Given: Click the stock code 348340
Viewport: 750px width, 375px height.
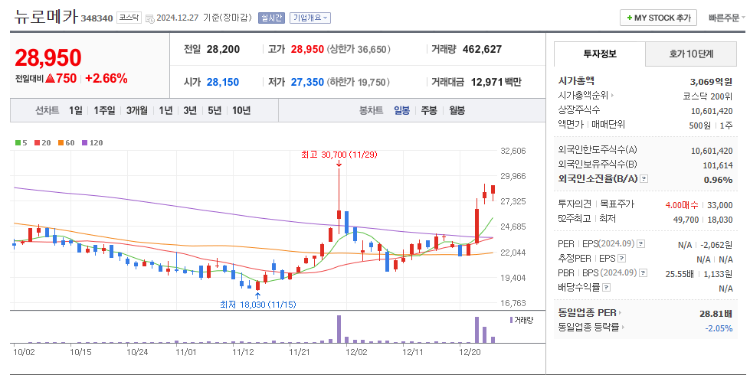Looking at the screenshot, I should click(x=97, y=18).
